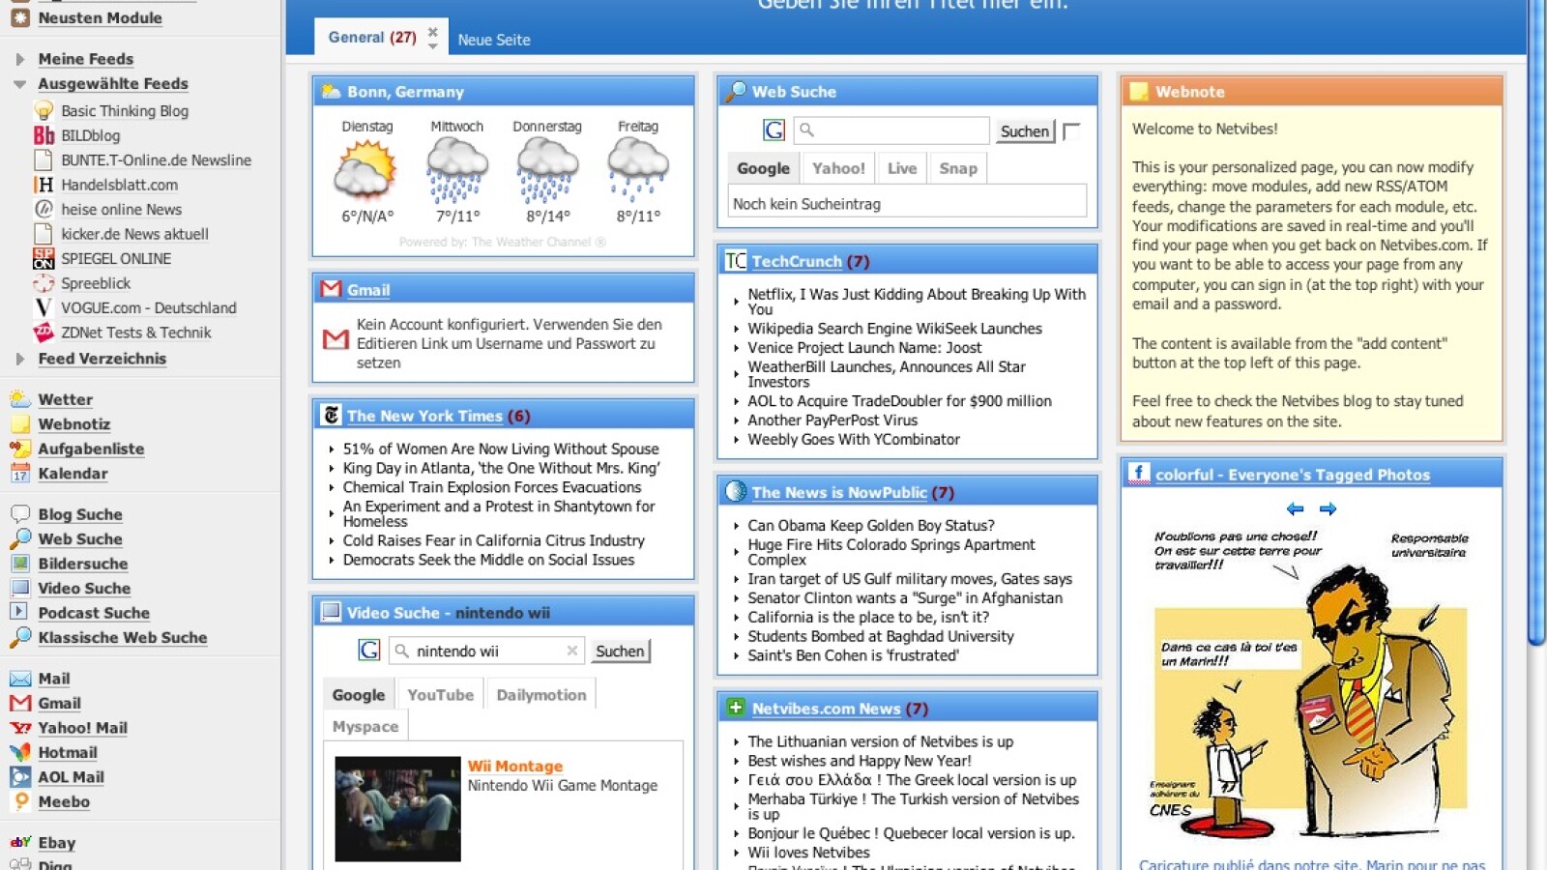Toggle the checkbox next to Web Suche button

point(1071,131)
